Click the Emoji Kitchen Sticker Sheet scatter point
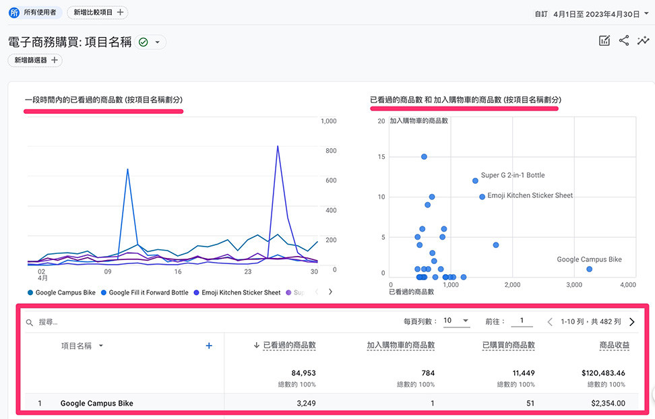 [x=482, y=197]
